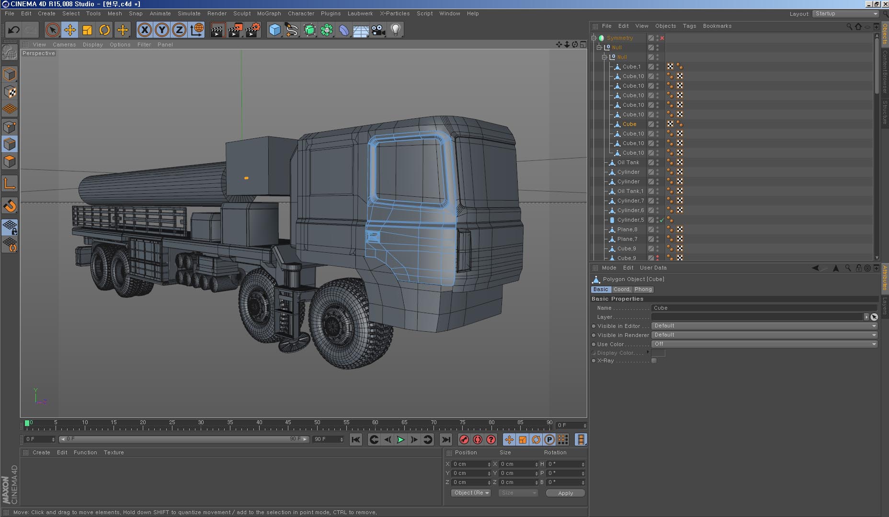Select the Live Selection tool

pos(53,30)
